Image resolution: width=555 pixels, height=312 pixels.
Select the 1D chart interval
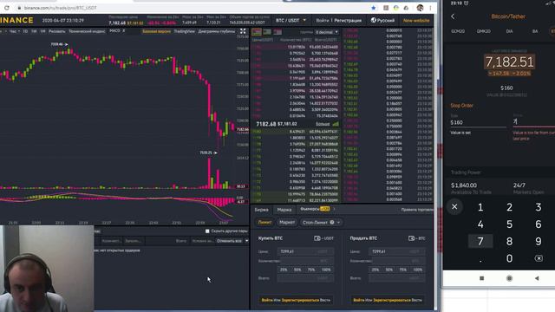[x=25, y=31]
